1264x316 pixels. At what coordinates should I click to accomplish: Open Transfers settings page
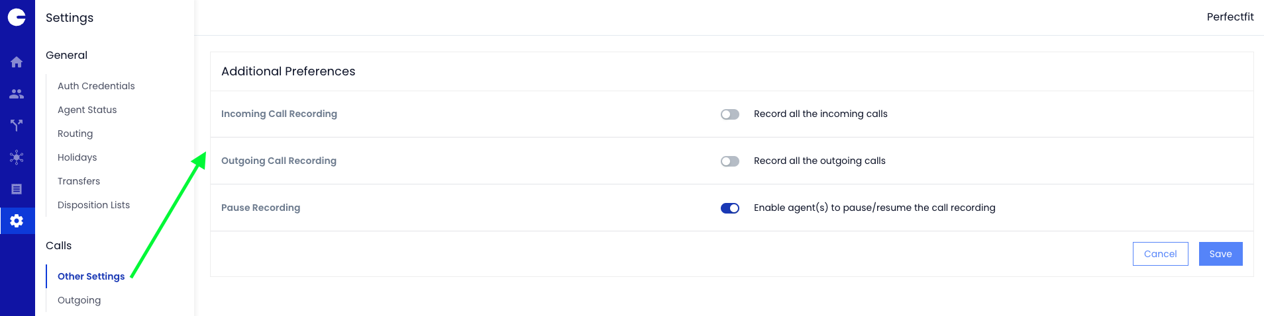tap(79, 181)
